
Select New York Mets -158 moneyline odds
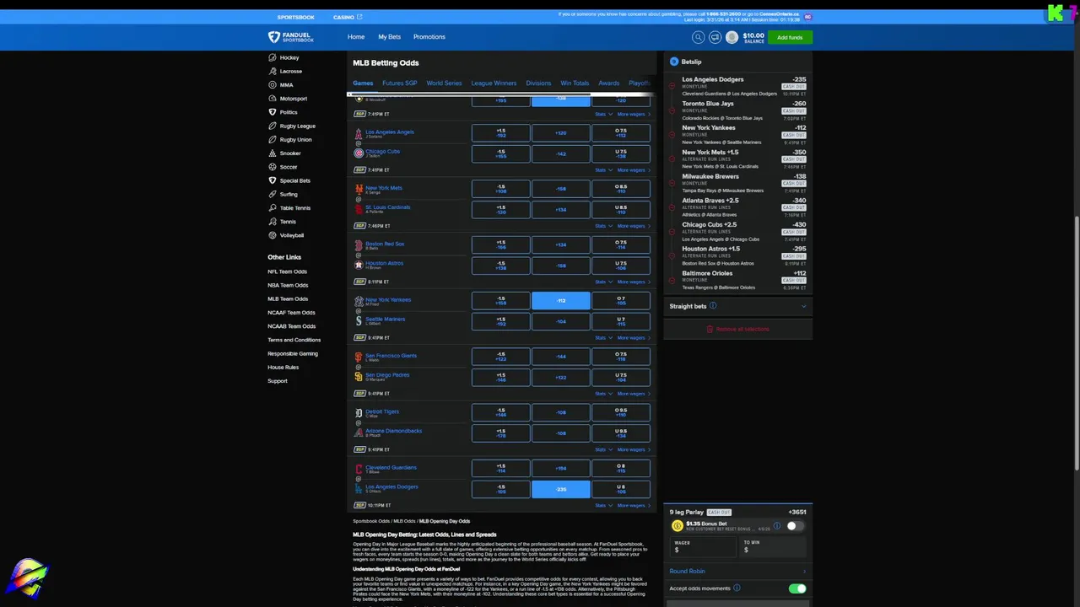[x=561, y=189]
